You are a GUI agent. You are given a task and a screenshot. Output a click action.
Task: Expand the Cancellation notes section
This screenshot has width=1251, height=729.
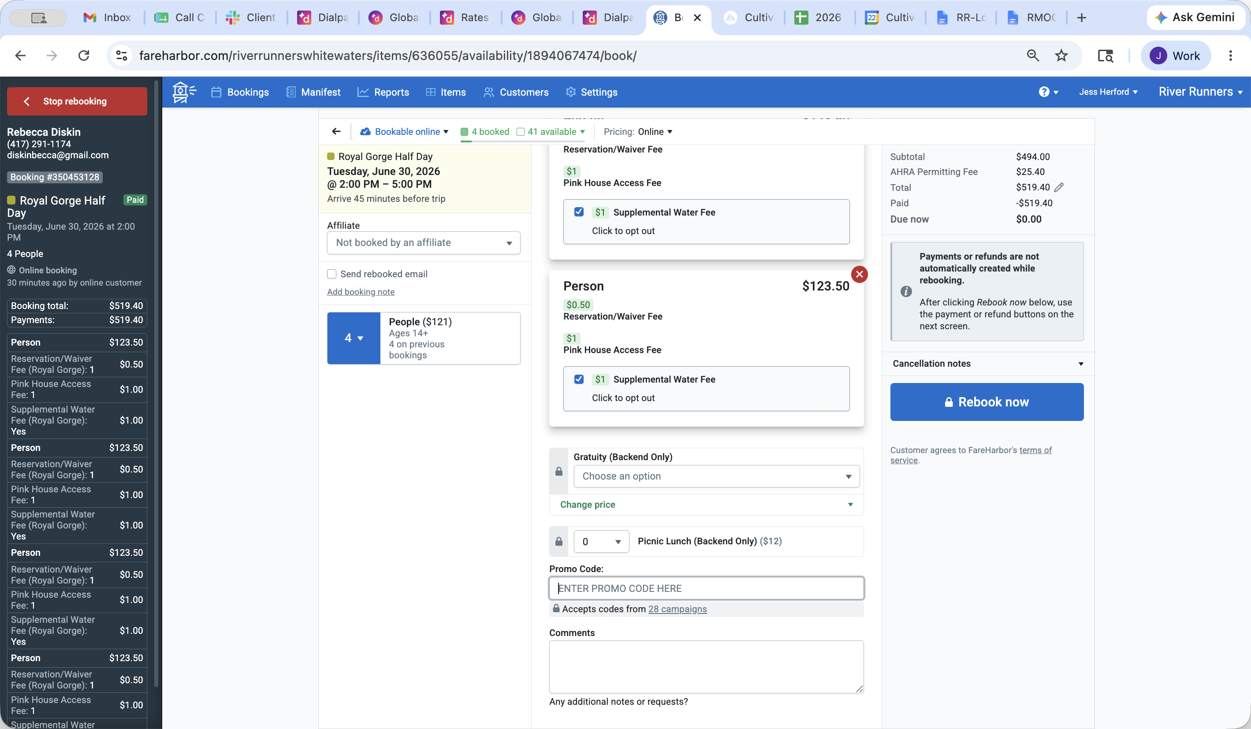[x=987, y=363]
